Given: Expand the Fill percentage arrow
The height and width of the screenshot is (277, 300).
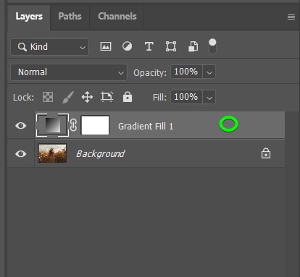Looking at the screenshot, I should click(209, 97).
